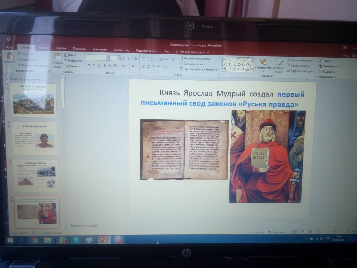The image size is (357, 268).
Task: Select the text box shape in gallery
Action: [225, 59]
